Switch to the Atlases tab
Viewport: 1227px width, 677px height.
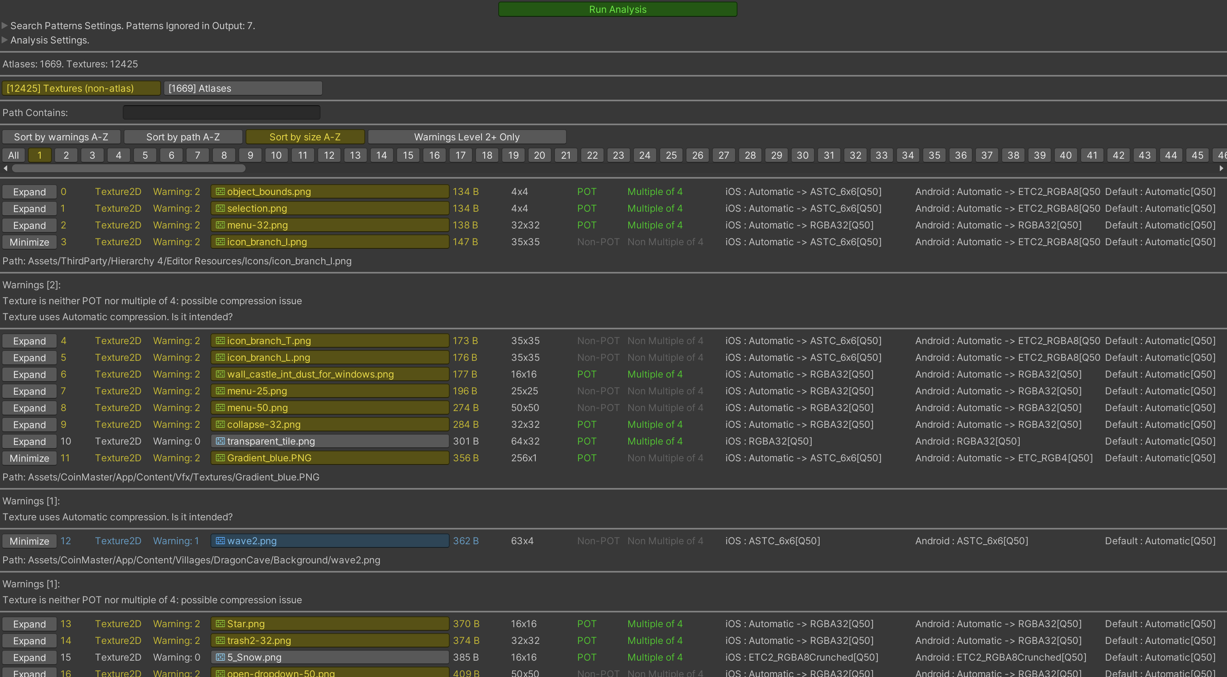point(243,88)
